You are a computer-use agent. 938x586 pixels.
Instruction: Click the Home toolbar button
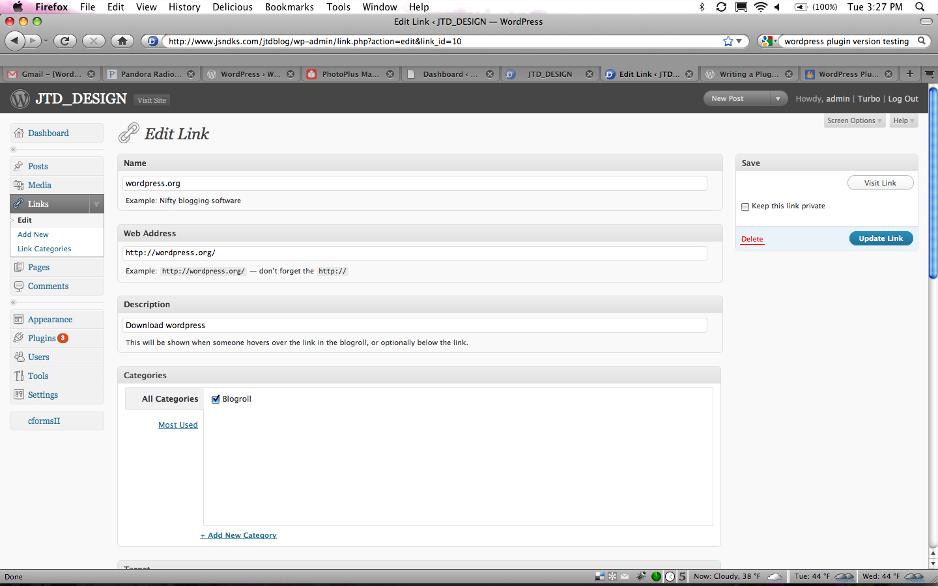[122, 41]
